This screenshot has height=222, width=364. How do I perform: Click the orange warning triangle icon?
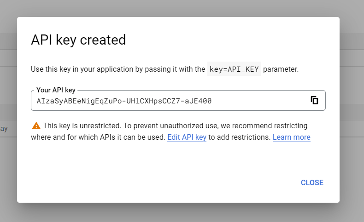(x=36, y=125)
